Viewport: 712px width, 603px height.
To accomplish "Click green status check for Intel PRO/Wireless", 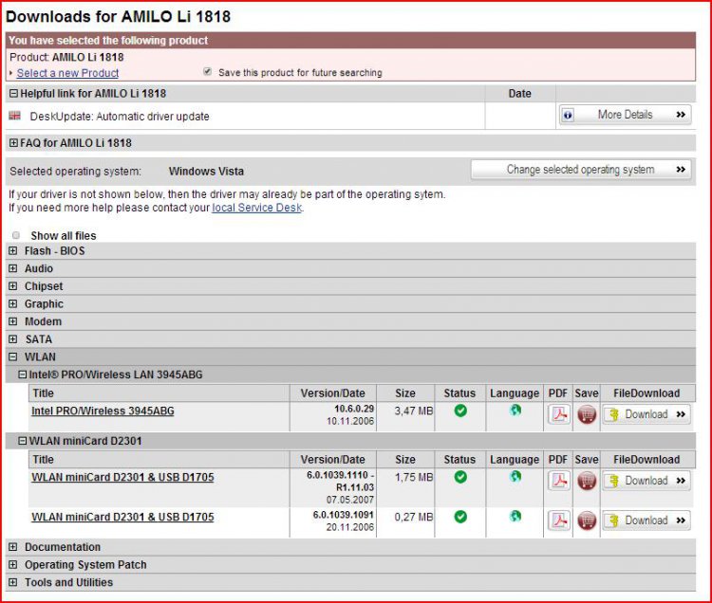I will click(x=460, y=411).
